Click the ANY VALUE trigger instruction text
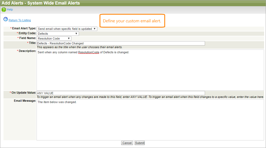 point(150,97)
